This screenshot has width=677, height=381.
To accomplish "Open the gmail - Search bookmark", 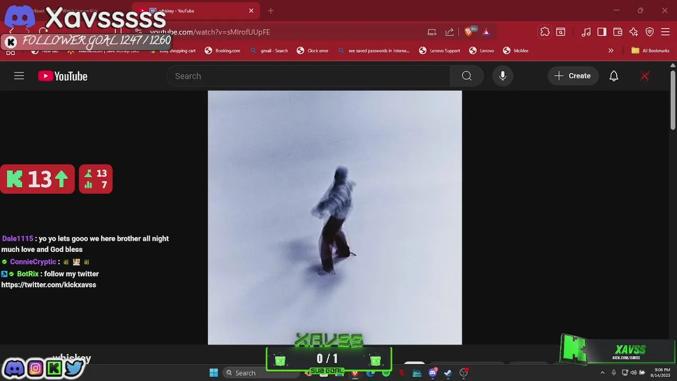I will click(x=269, y=51).
